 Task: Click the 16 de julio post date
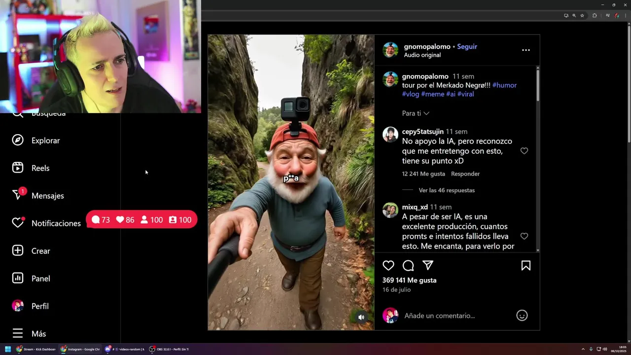[396, 290]
